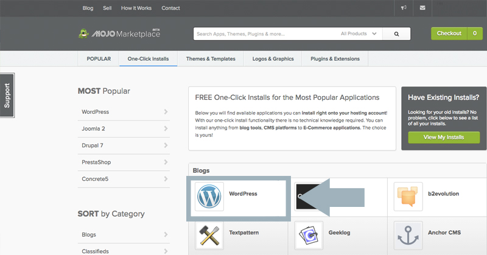The image size is (487, 255).
Task: Click the MOJO Marketplace logo
Action: tap(119, 33)
